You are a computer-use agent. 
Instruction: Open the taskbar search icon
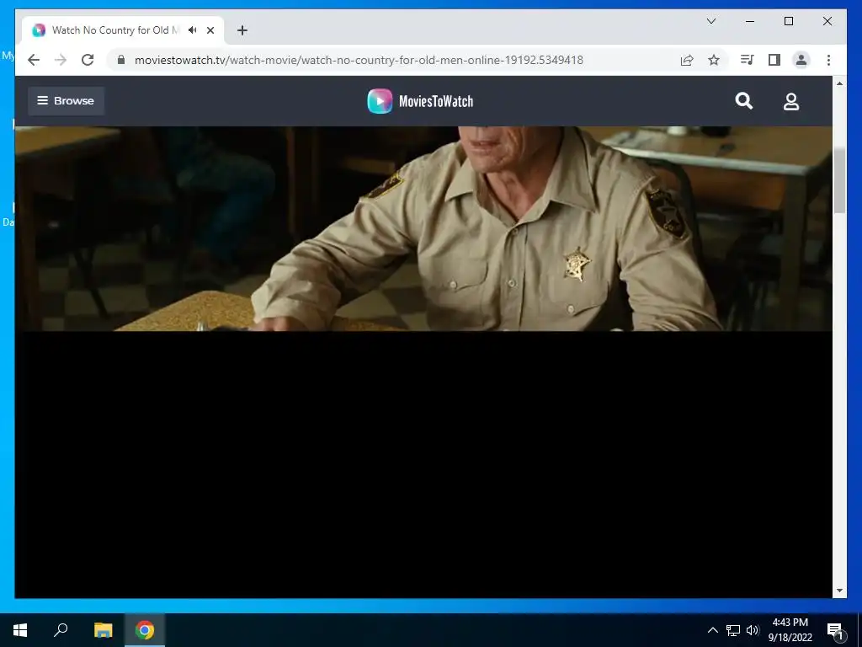(61, 630)
